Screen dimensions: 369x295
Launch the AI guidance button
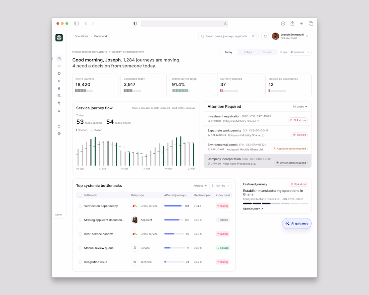pos(297,224)
